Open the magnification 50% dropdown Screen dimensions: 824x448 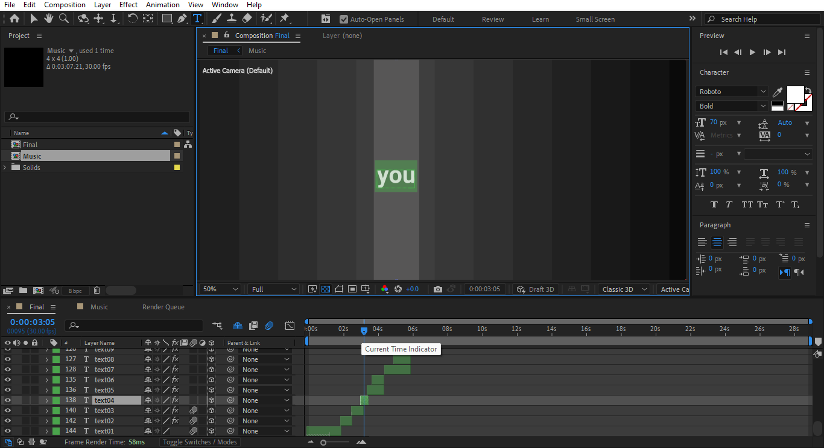220,289
